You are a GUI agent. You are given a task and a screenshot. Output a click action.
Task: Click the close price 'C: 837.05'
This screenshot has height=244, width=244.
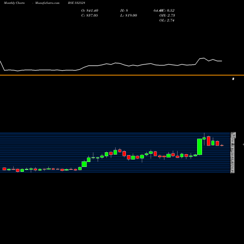pyautogui.click(x=89, y=16)
